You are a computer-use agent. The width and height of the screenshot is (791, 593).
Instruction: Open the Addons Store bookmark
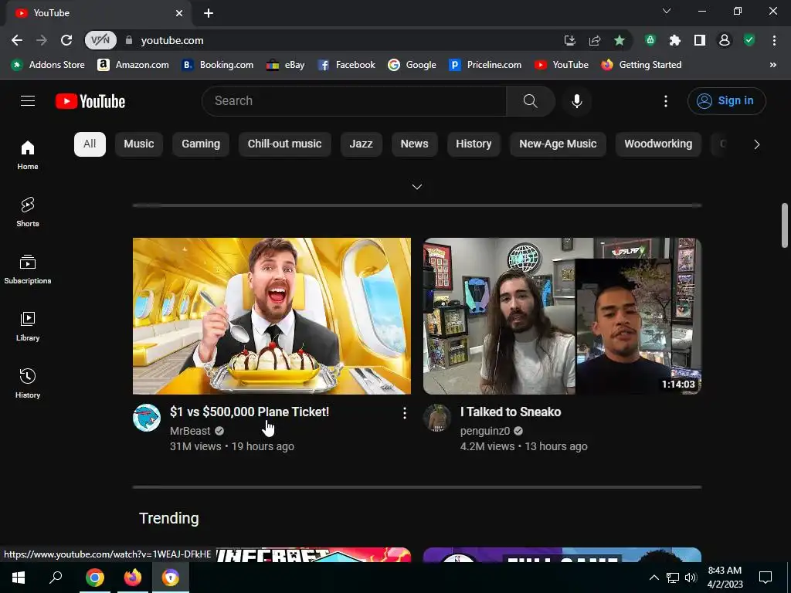[49, 65]
